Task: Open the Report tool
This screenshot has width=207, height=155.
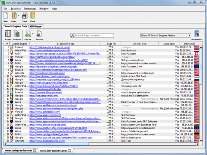Action: coord(8,35)
